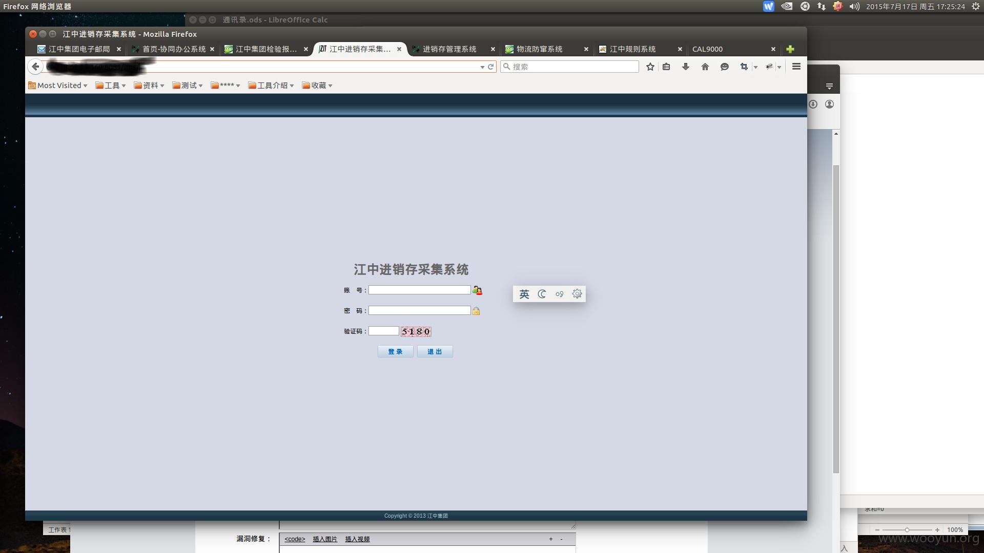Focus the 验证码 captcha input field
The image size is (984, 553).
(x=383, y=331)
